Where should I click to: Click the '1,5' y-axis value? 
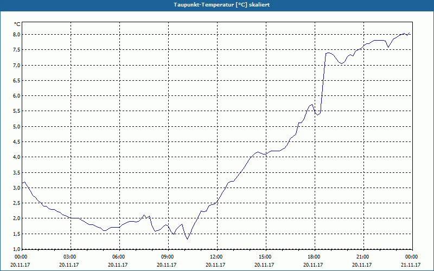point(17,234)
